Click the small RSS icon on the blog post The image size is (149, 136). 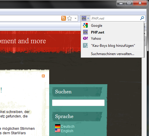43,76
